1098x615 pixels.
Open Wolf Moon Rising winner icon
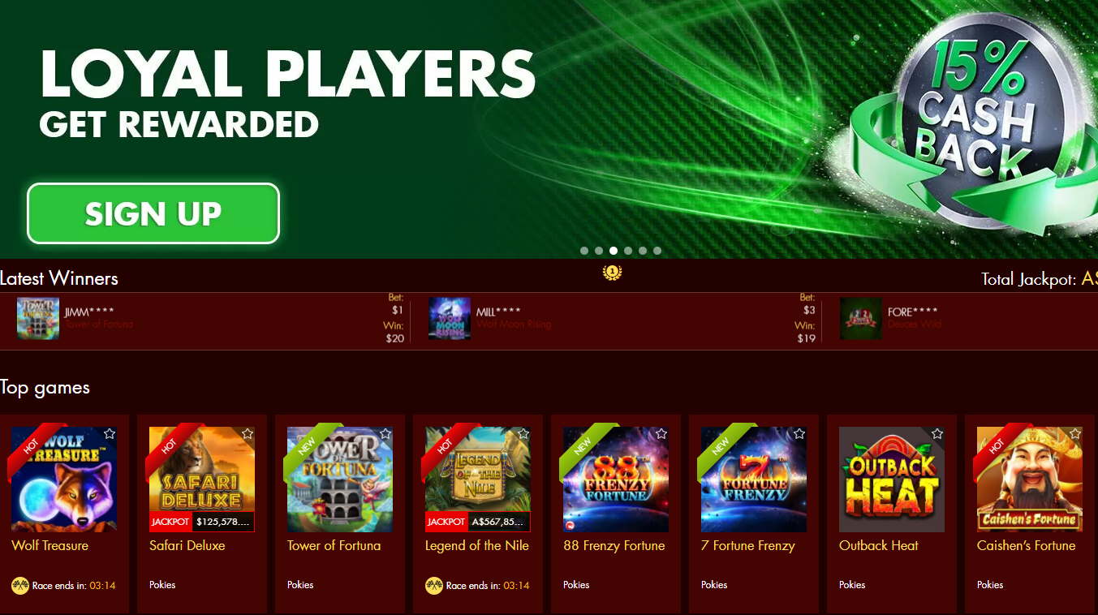click(450, 318)
